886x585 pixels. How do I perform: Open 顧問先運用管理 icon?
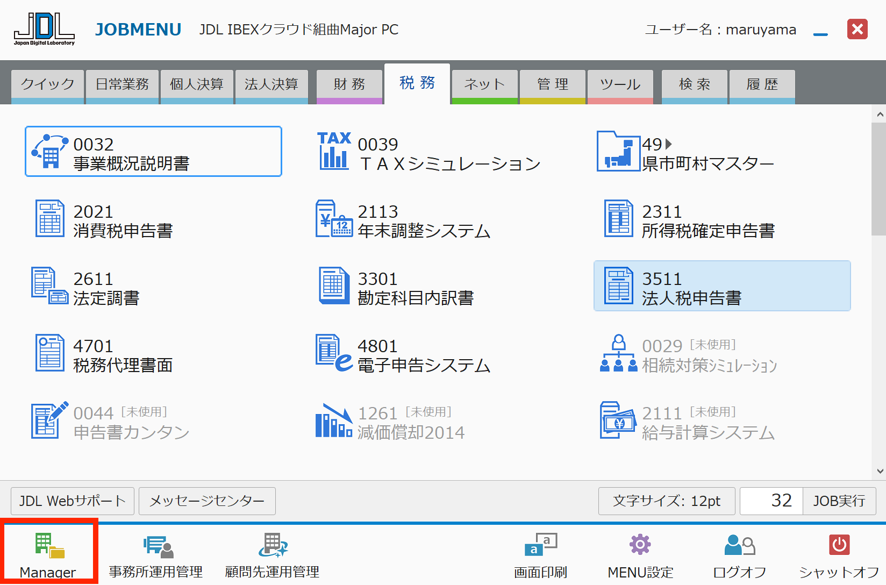[x=273, y=545]
